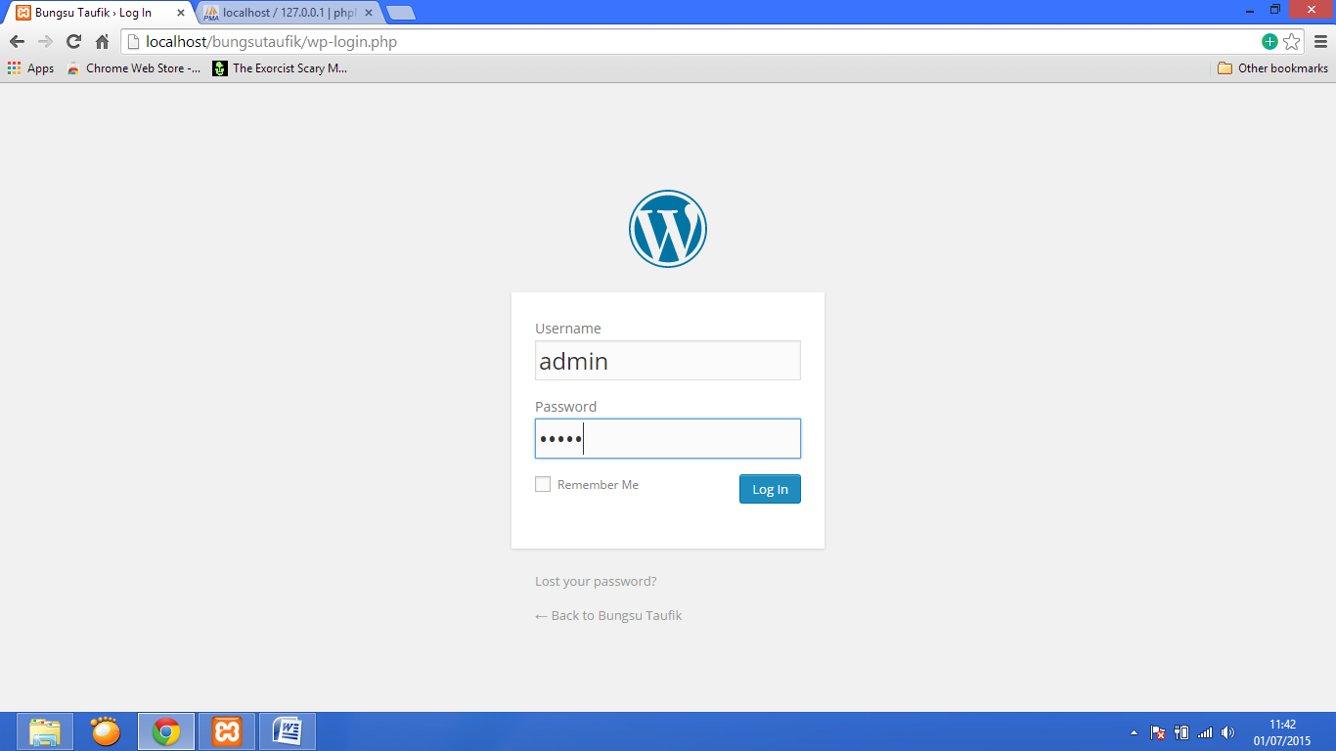Screen dimensions: 1336x751
Task: Open File Explorer from the taskbar
Action: click(45, 731)
